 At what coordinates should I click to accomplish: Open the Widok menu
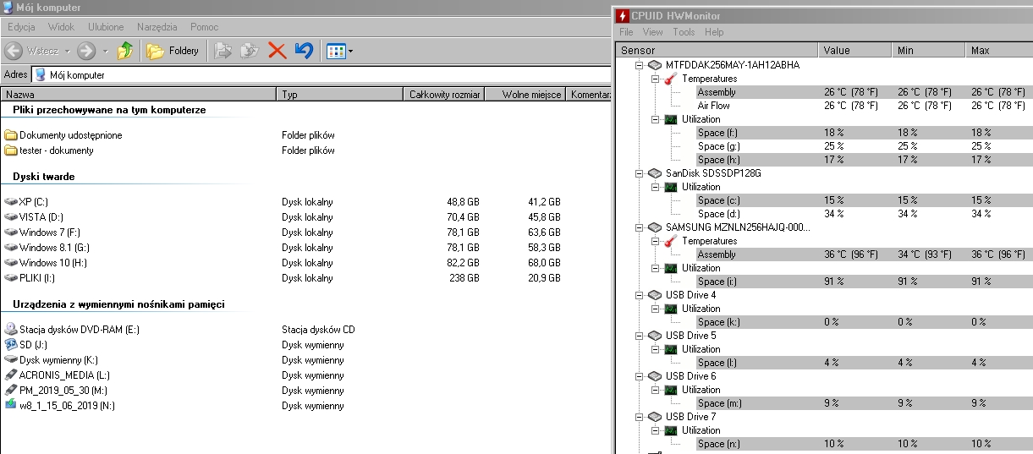pos(61,27)
